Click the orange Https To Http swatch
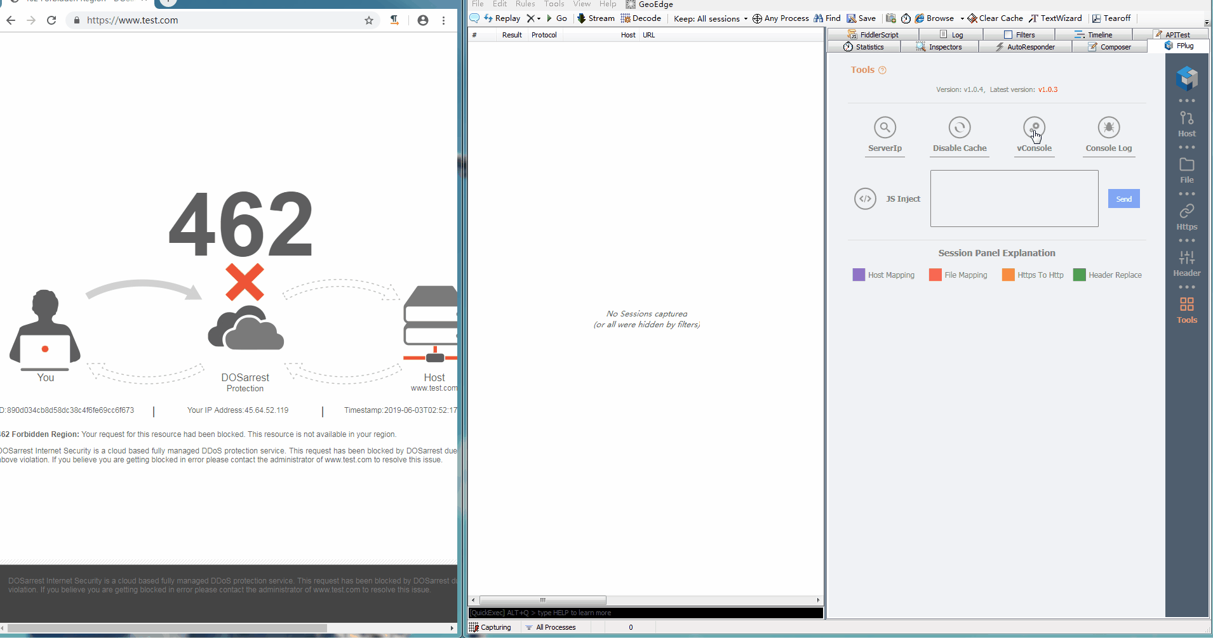This screenshot has width=1213, height=638. coord(1008,275)
